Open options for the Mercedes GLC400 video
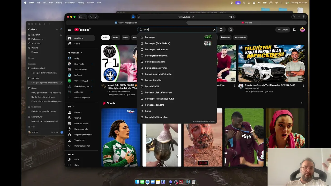Image resolution: width=331 pixels, height=186 pixels. [303, 86]
